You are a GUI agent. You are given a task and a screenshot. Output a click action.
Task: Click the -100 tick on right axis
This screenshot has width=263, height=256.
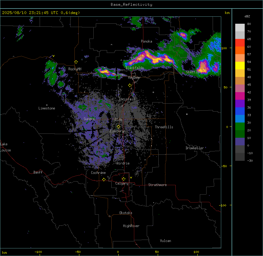click(223, 205)
